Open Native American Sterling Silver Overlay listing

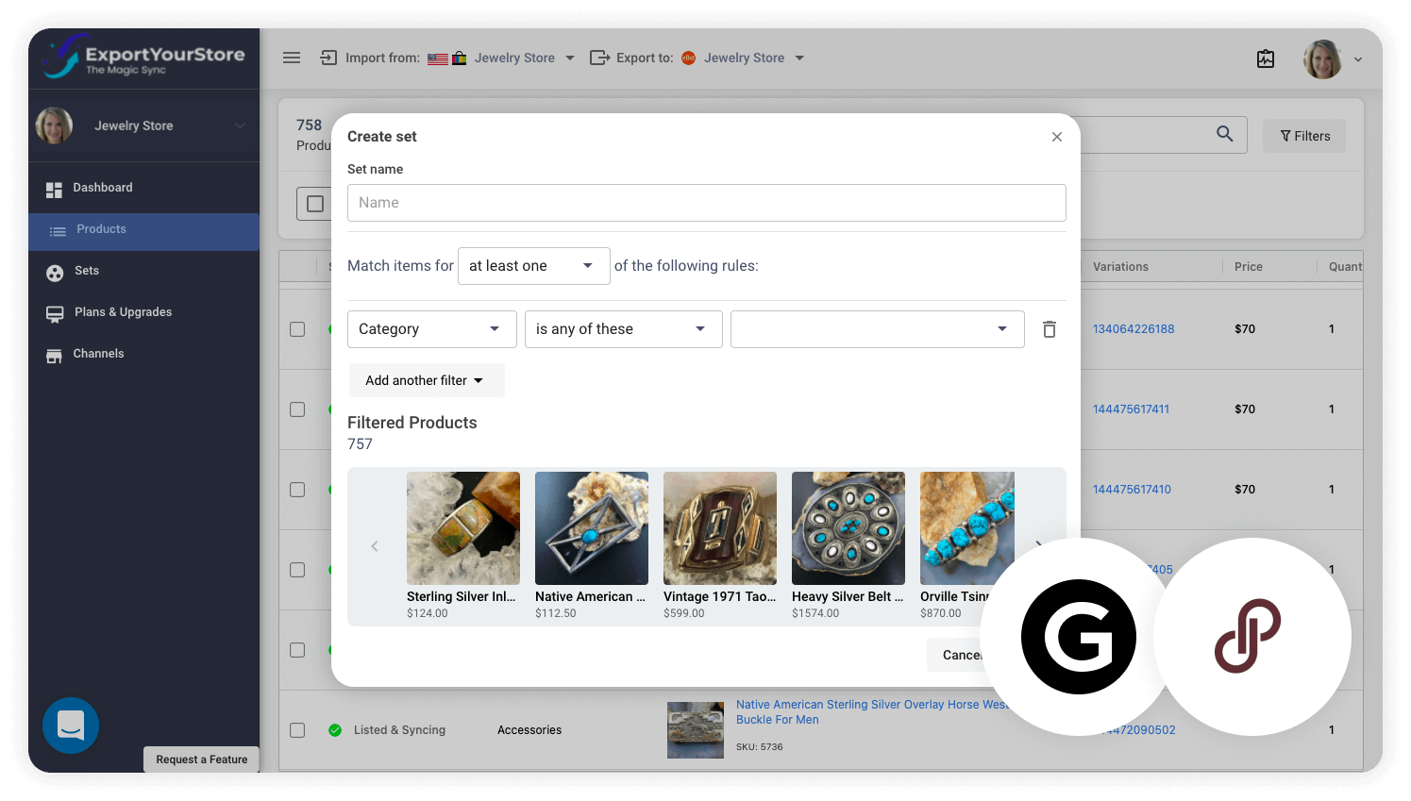[873, 712]
